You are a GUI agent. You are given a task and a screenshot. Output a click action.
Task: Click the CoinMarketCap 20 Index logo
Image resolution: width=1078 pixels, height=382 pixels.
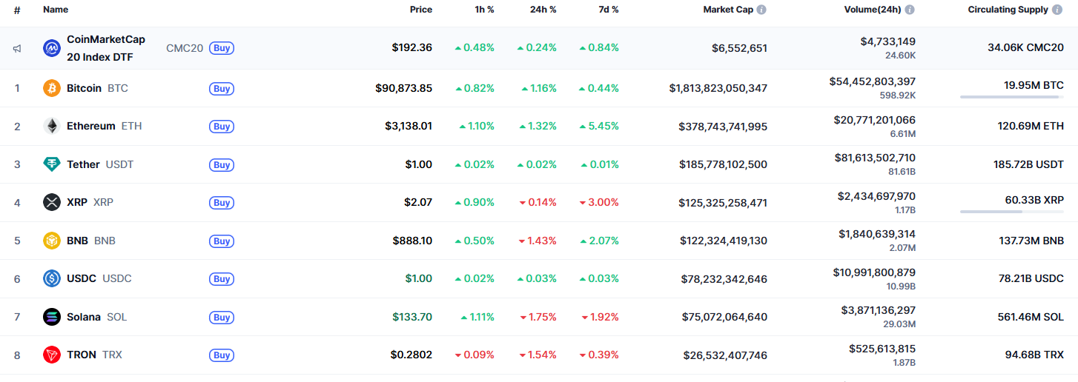click(52, 48)
